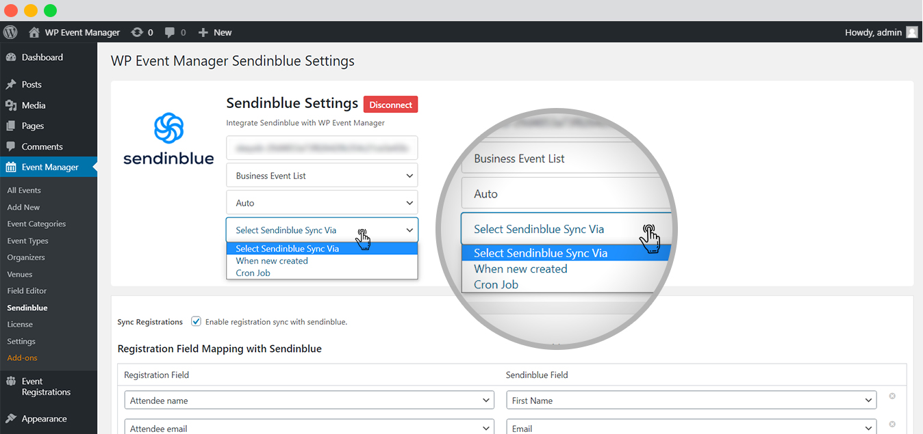The image size is (923, 434).
Task: Click the Event Registrations people icon
Action: (11, 381)
